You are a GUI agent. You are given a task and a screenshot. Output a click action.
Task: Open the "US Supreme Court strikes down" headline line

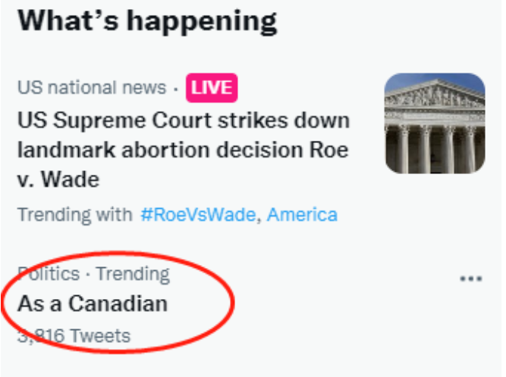[184, 120]
